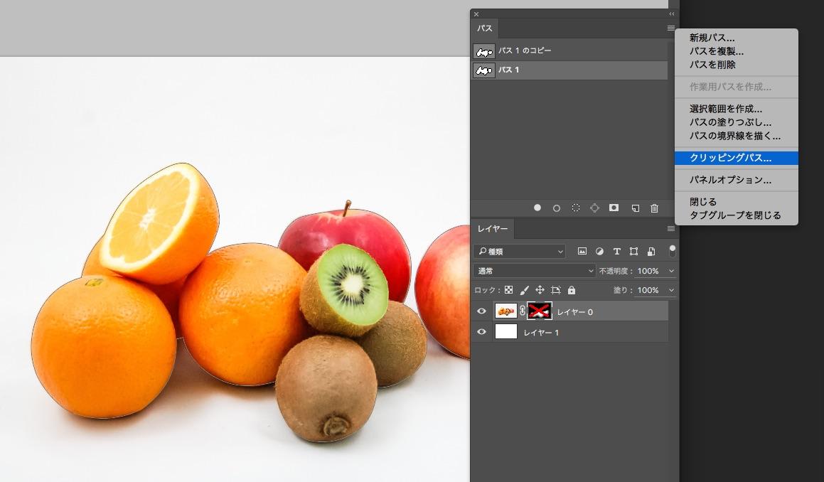
Task: Lock artboard nesting icon
Action: [x=555, y=289]
